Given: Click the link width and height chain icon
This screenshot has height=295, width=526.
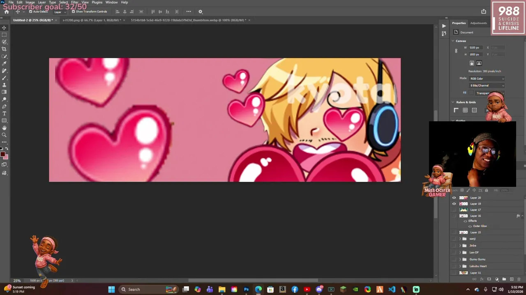Looking at the screenshot, I should tap(456, 51).
